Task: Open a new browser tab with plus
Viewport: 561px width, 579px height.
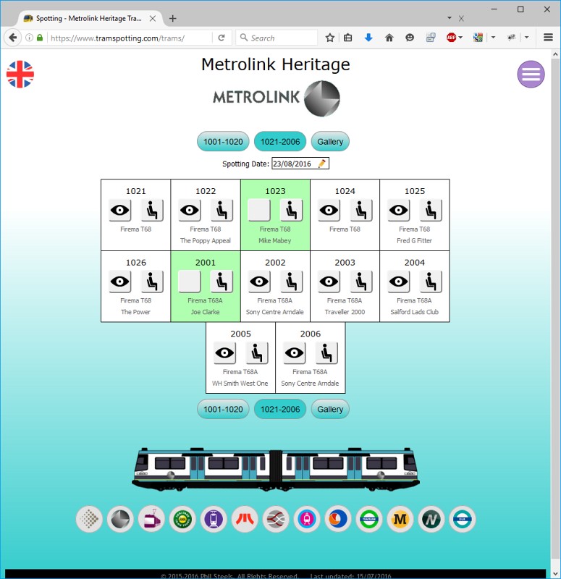Action: point(172,18)
